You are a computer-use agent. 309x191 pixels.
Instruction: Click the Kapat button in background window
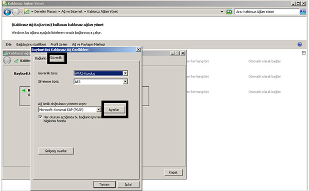(174, 173)
